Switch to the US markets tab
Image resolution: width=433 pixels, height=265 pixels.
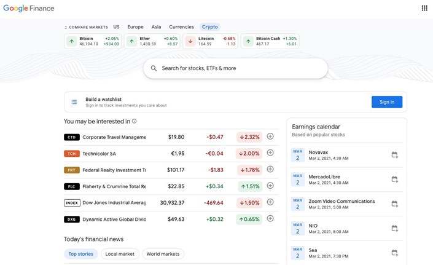tap(116, 27)
